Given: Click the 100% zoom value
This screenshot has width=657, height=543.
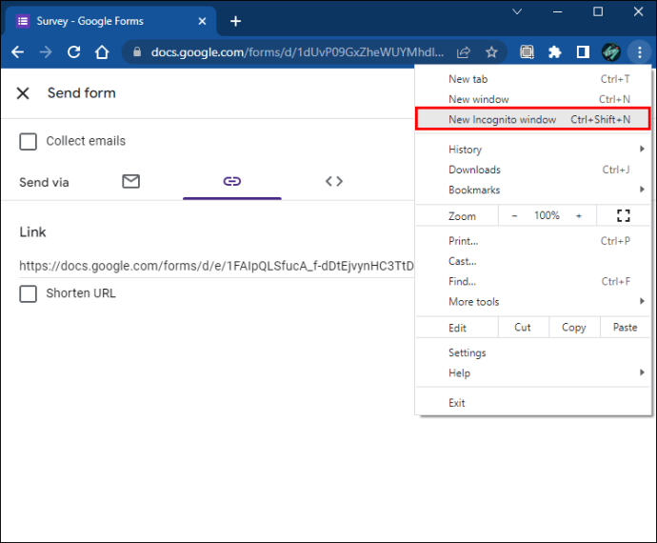Looking at the screenshot, I should tap(547, 215).
